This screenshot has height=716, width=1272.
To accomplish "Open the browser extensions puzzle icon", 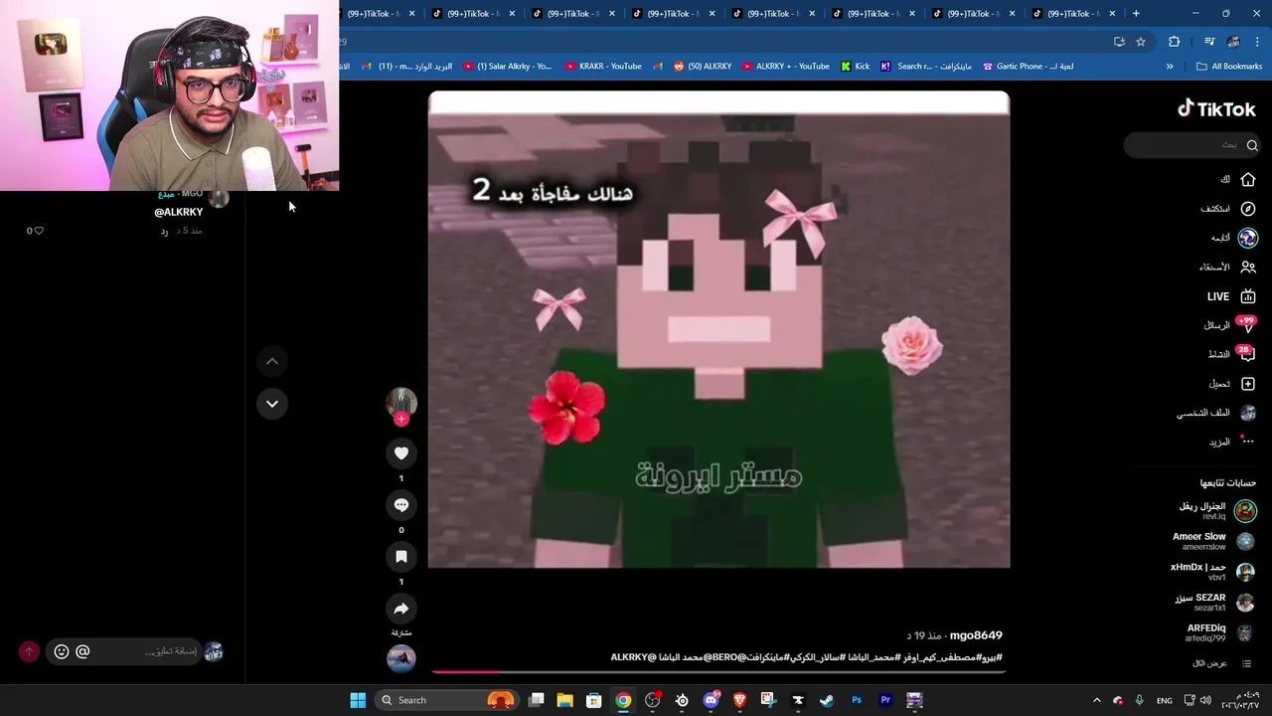I will (x=1175, y=42).
